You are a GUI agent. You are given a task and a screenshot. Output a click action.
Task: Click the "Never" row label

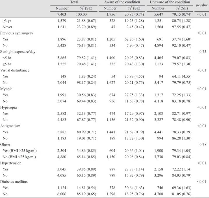8,27
